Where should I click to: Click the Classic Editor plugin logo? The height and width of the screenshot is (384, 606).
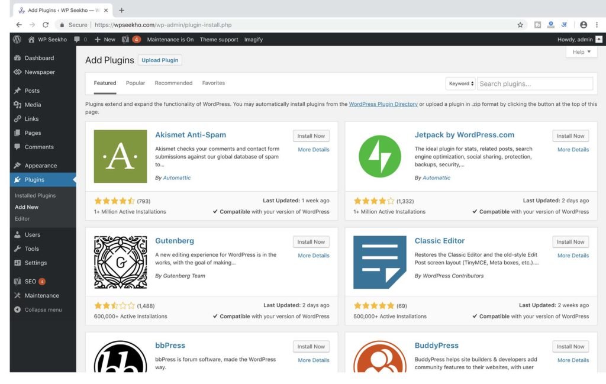click(x=380, y=262)
